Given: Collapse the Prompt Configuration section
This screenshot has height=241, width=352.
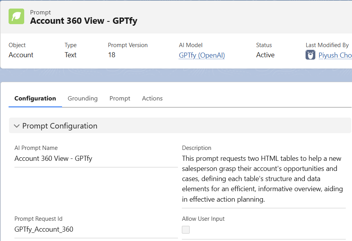Looking at the screenshot, I should pos(17,126).
